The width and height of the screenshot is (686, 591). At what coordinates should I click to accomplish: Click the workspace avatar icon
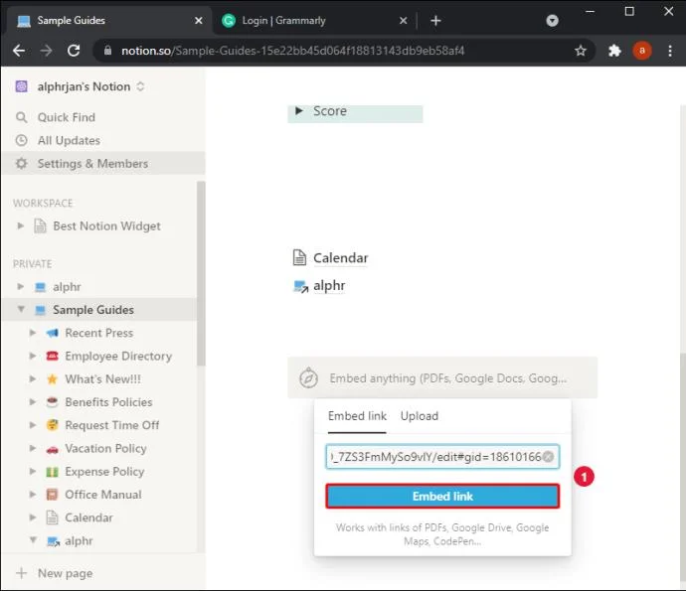[22, 86]
